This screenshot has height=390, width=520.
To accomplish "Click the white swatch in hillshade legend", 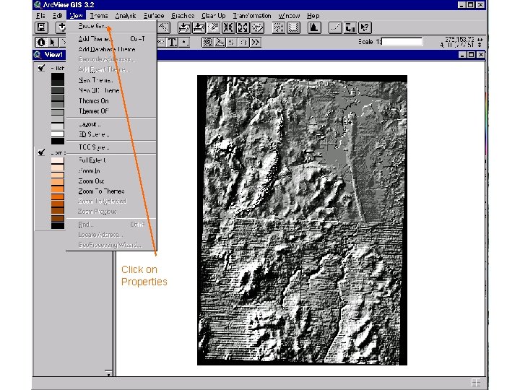I will (x=57, y=134).
